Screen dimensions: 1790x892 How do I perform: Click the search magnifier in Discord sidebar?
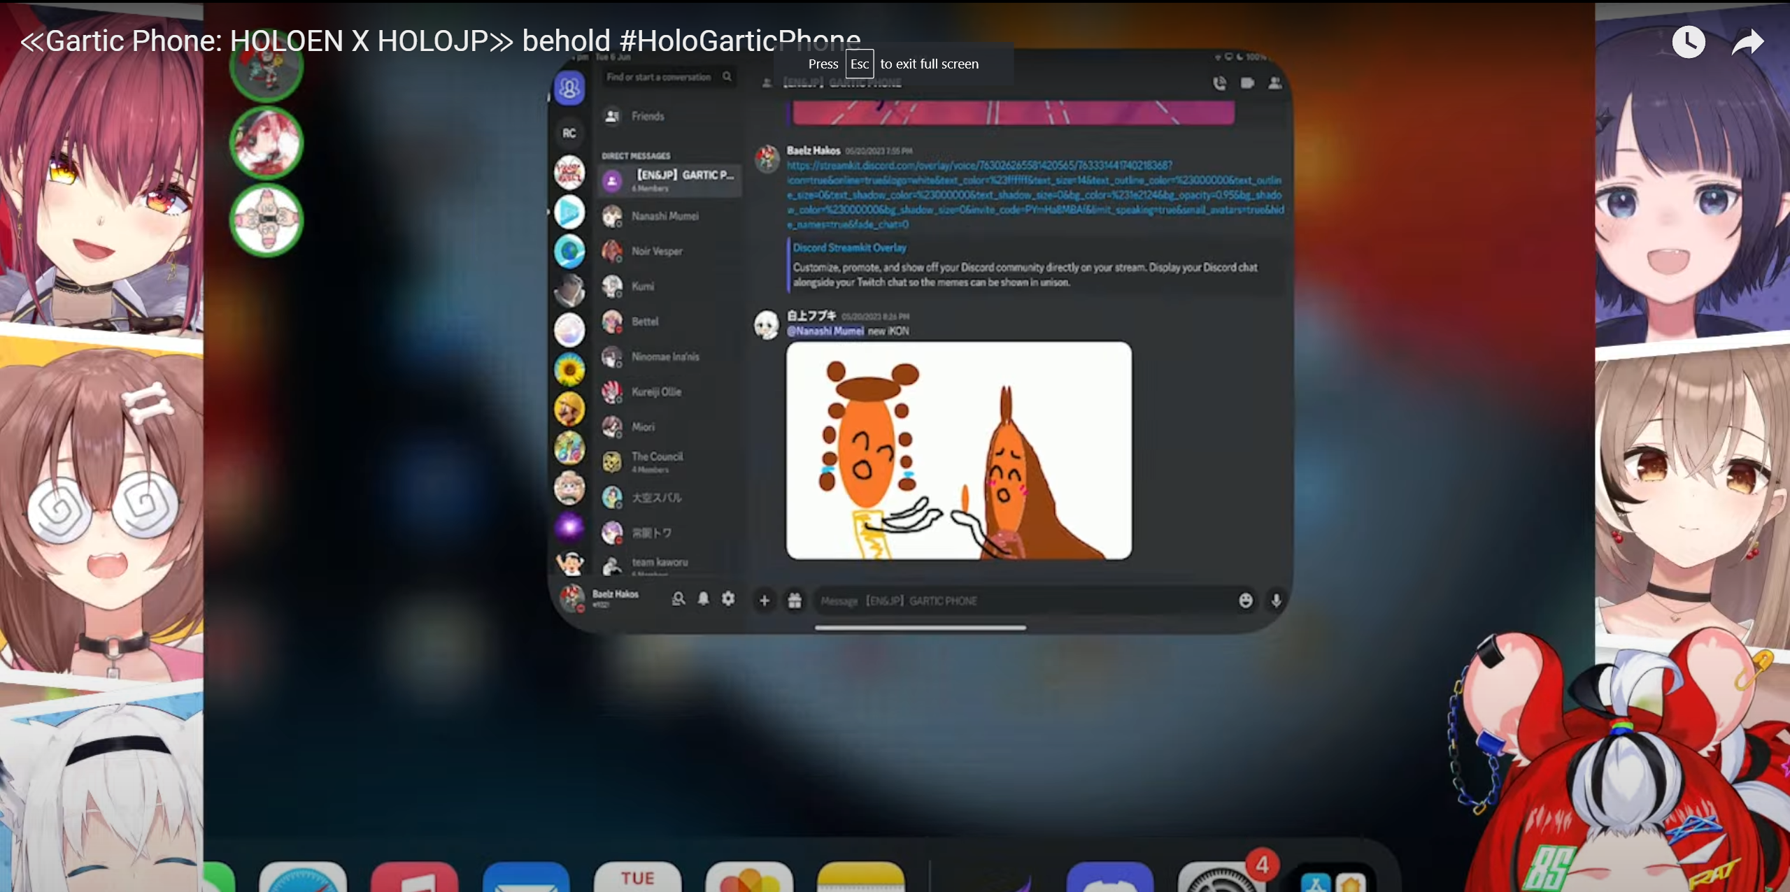click(727, 77)
